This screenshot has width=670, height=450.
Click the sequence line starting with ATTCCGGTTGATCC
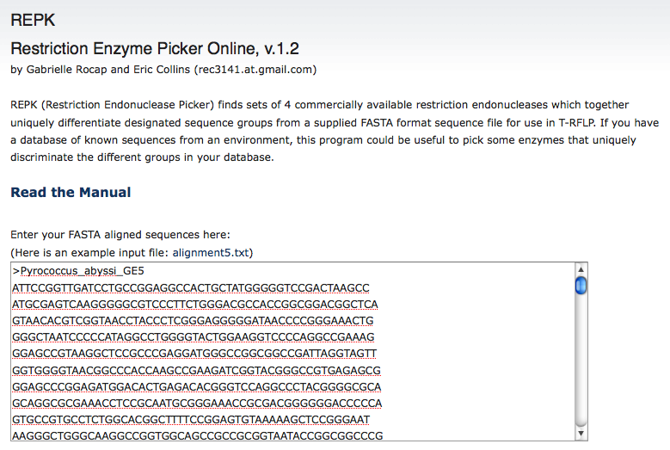click(x=191, y=288)
